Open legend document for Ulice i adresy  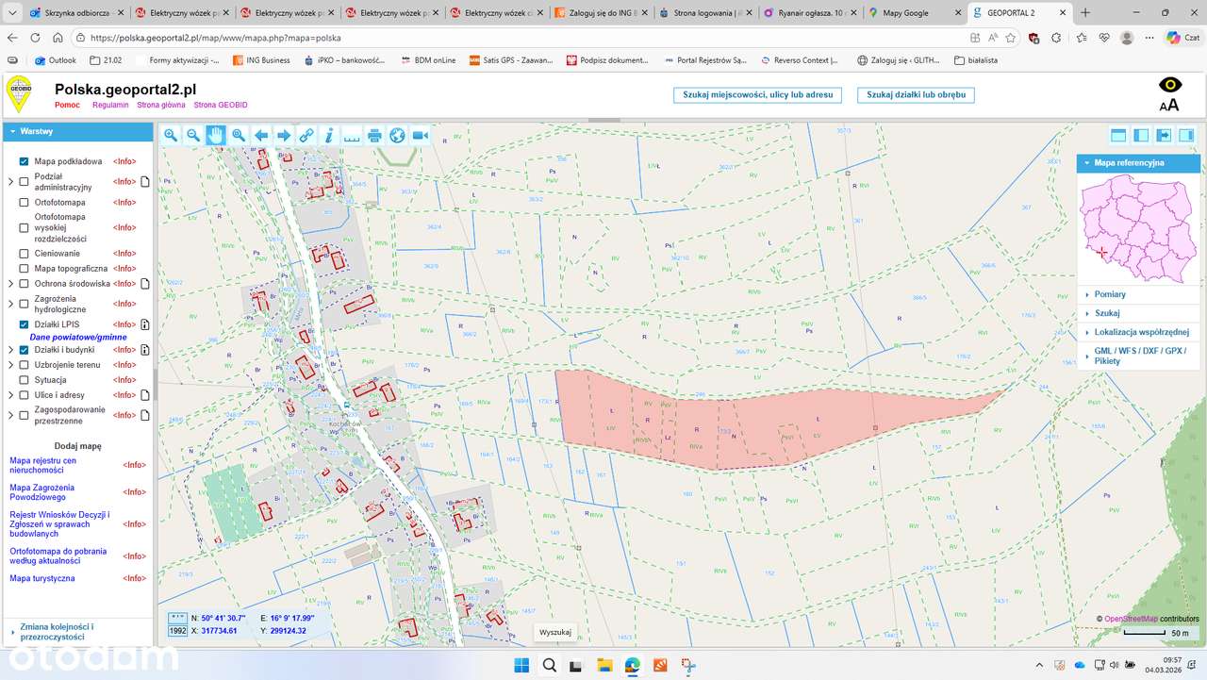[145, 395]
